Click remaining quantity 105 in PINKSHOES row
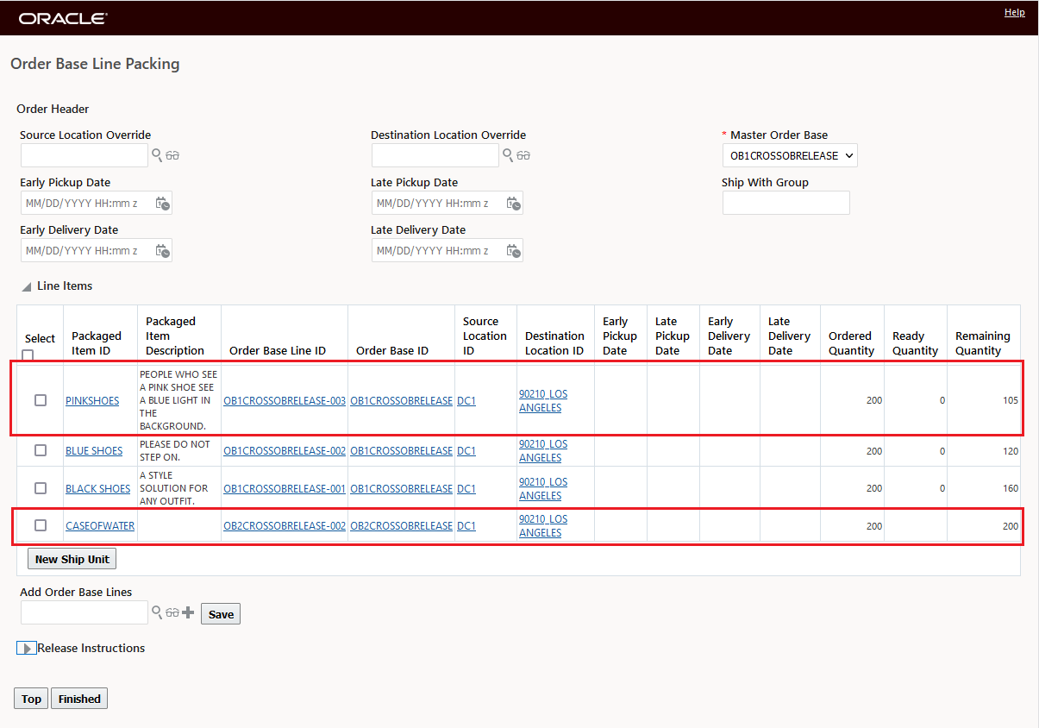Viewport: 1039px width, 728px height. [x=1011, y=400]
